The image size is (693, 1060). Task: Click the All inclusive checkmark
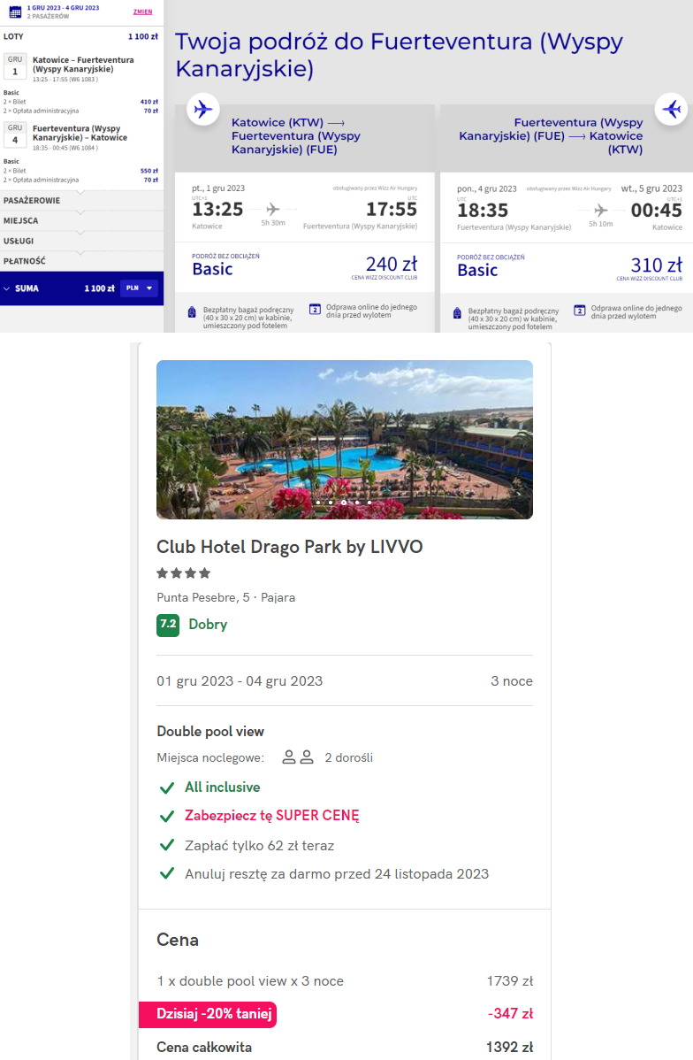[167, 787]
